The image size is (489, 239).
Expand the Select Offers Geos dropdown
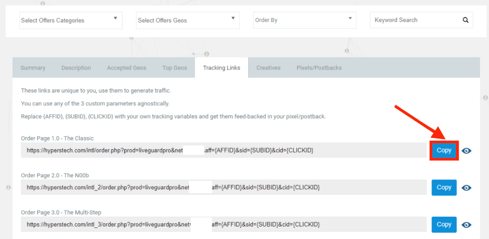click(x=188, y=20)
